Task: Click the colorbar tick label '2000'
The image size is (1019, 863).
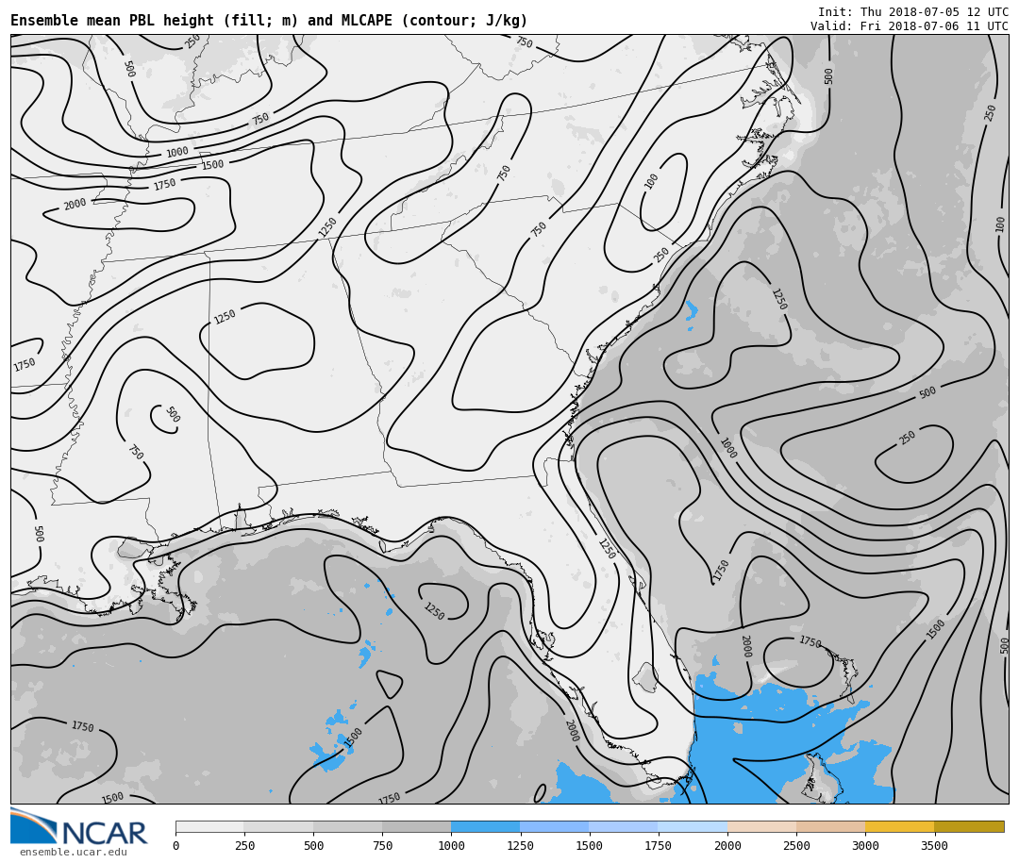Action: 727,845
